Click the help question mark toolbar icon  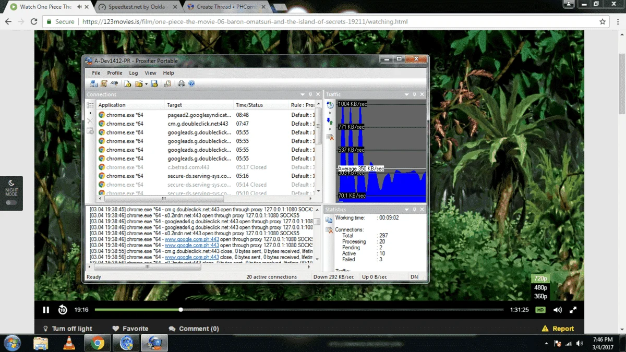(x=191, y=83)
